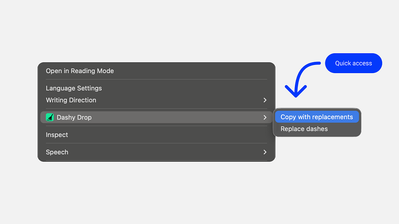Click the divider line above the Dashy Drop row
The image size is (399, 224).
coord(156,108)
